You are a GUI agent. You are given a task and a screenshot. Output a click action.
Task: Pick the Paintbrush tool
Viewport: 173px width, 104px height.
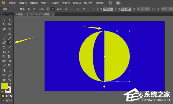pyautogui.click(x=4, y=38)
